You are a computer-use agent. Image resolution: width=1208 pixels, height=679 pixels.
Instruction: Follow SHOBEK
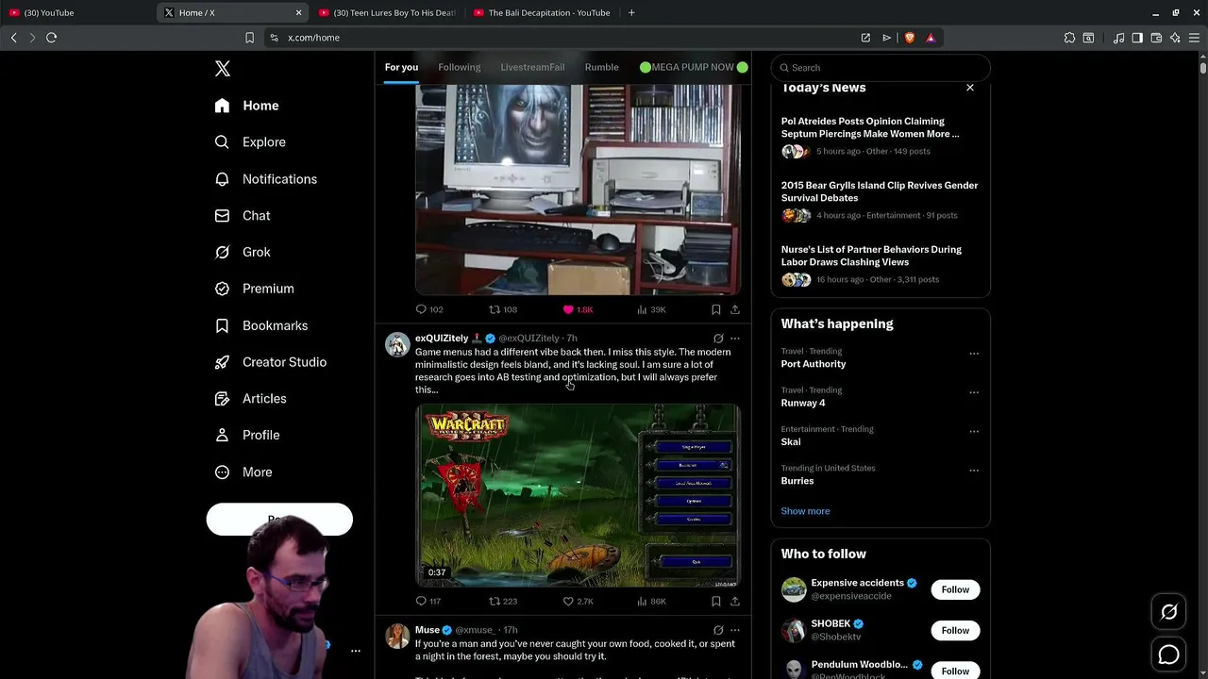pos(955,630)
